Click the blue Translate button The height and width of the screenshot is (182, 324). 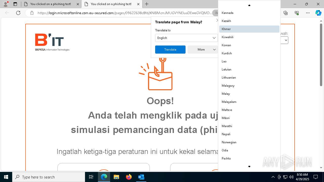[x=170, y=50]
